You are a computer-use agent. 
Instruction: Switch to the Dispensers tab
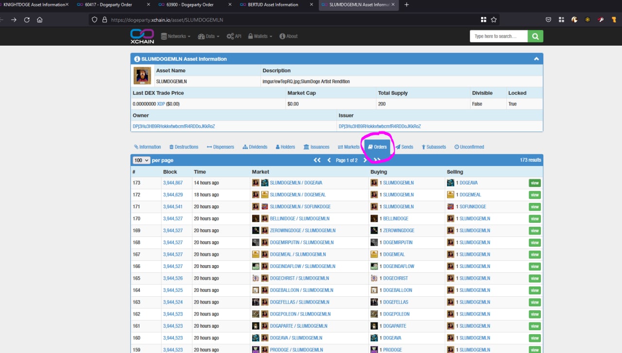tap(220, 147)
